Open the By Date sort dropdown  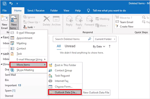[99, 47]
